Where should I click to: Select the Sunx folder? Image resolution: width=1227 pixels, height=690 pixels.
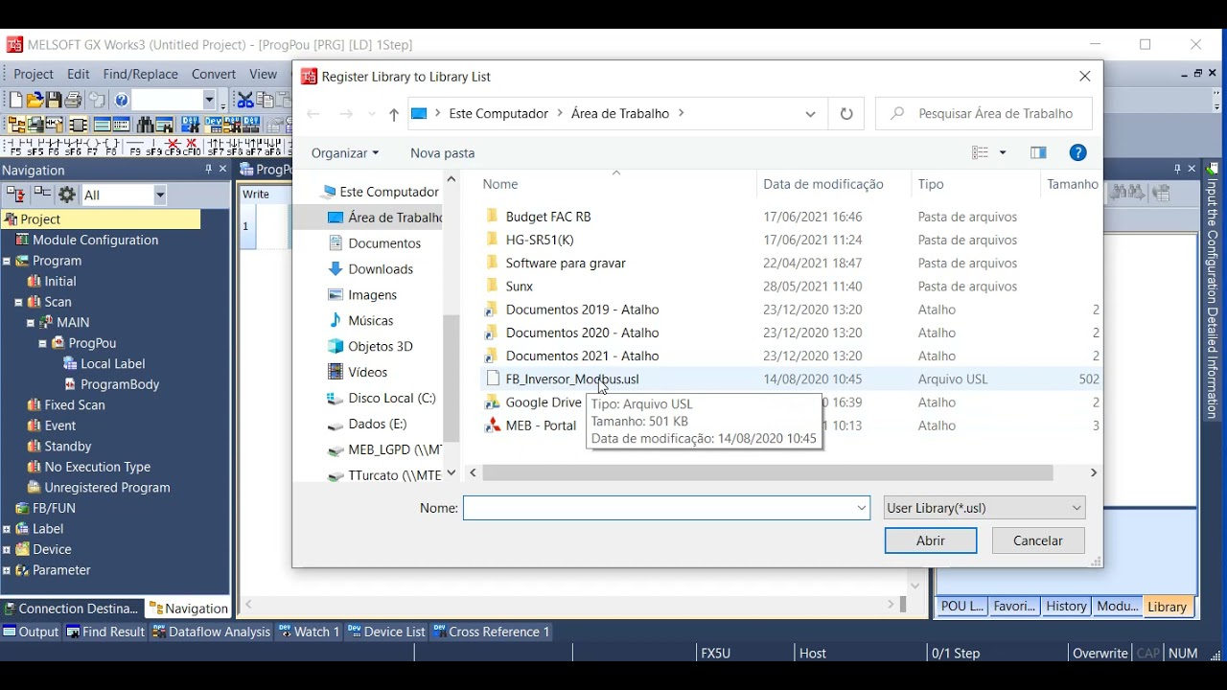tap(520, 286)
